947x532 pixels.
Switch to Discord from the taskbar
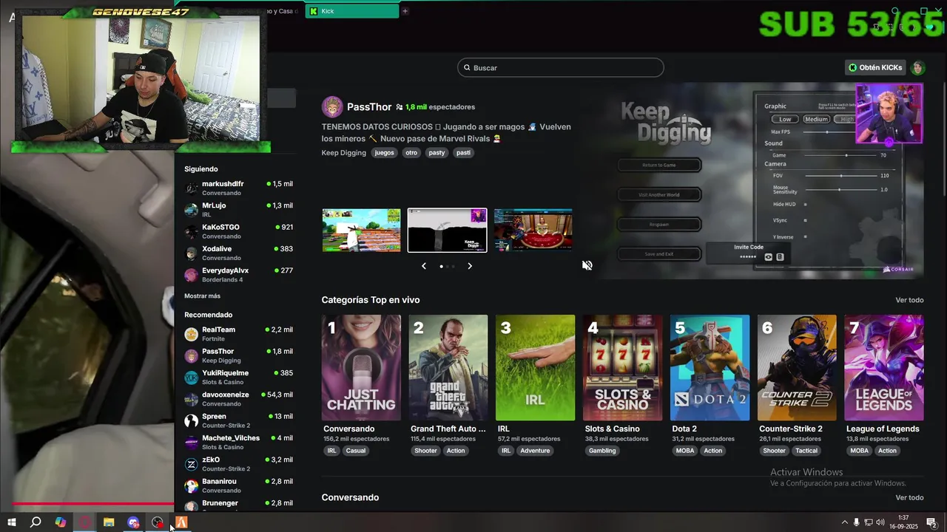click(133, 522)
